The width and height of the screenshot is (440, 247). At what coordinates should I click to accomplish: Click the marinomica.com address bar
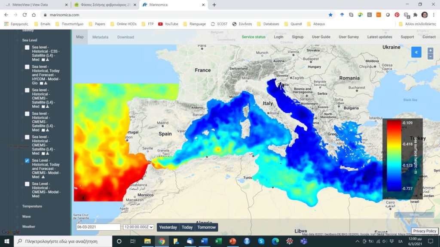tap(185, 15)
